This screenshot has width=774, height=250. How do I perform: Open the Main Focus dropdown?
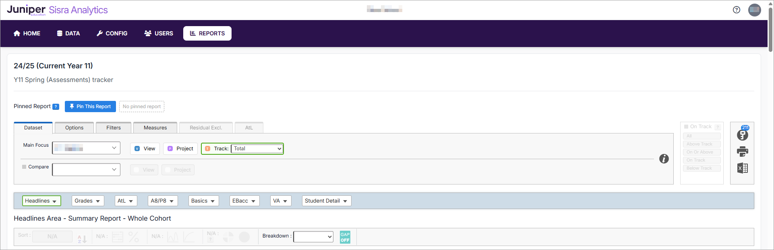86,148
